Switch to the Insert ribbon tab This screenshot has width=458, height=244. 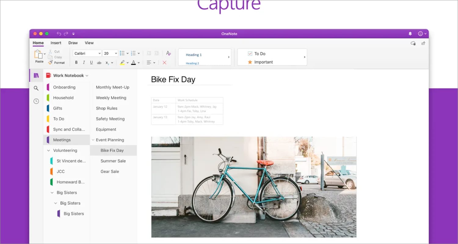pyautogui.click(x=56, y=43)
